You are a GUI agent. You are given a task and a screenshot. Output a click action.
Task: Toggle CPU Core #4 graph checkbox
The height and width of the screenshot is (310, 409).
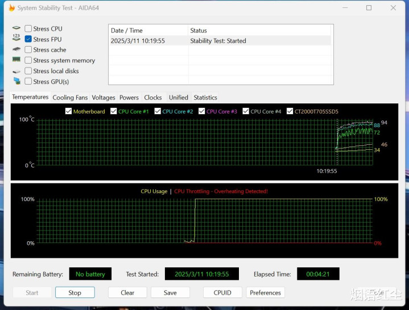click(x=246, y=111)
